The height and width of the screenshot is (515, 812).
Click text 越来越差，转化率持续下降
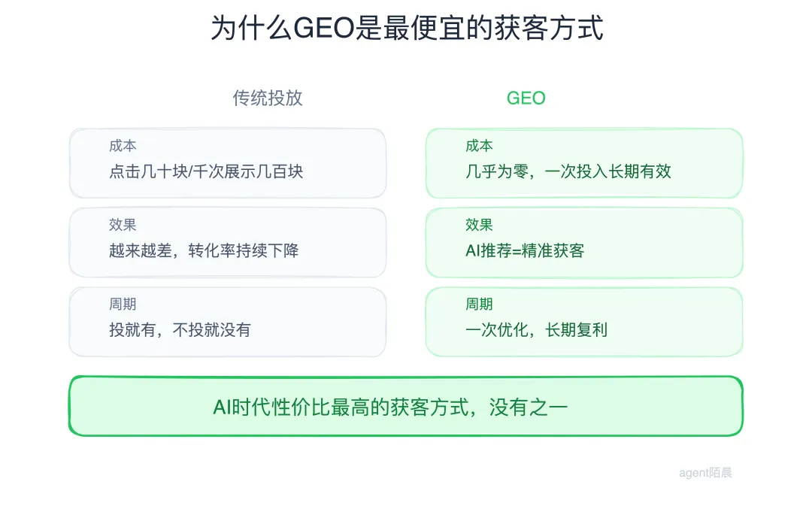point(204,250)
